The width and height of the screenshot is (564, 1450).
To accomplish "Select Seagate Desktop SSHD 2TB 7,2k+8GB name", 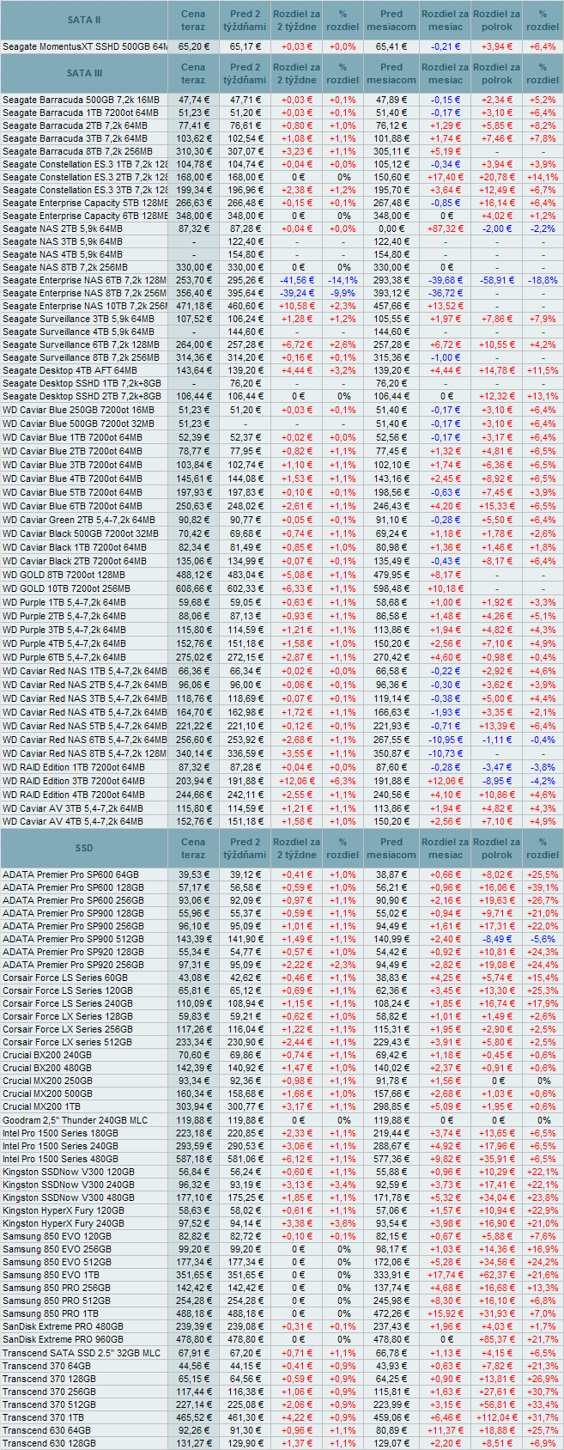I will pyautogui.click(x=82, y=396).
